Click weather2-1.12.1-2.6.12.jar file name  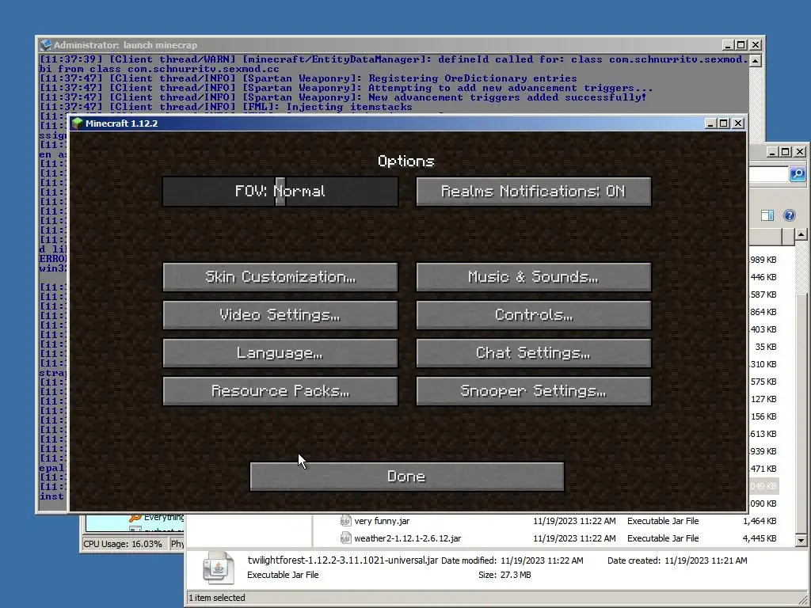pyautogui.click(x=408, y=538)
